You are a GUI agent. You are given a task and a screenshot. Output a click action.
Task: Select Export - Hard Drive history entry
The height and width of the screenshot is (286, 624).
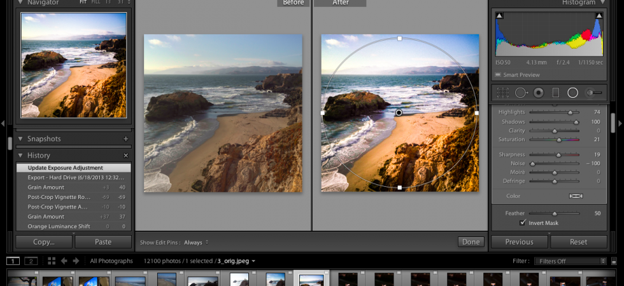pyautogui.click(x=74, y=177)
